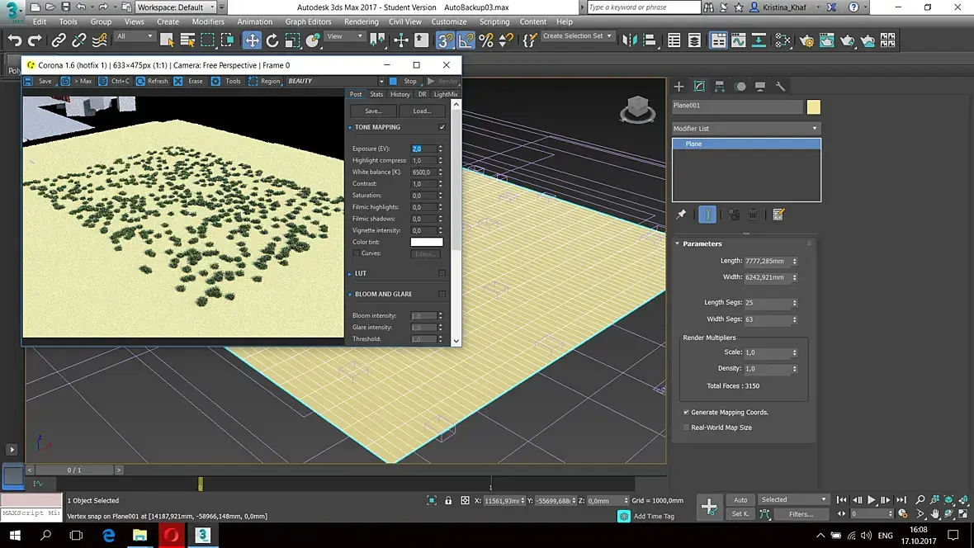Open the Utilities wrench panel
The width and height of the screenshot is (974, 548).
[x=780, y=86]
